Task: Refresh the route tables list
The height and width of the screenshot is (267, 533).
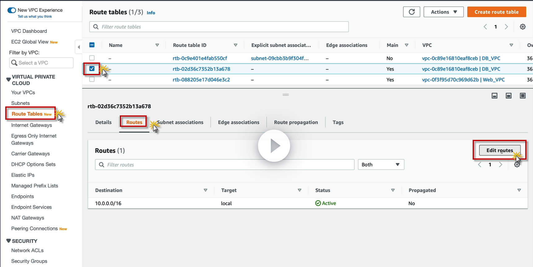Action: pos(411,12)
